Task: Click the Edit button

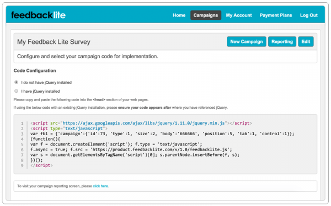Action: pos(306,42)
